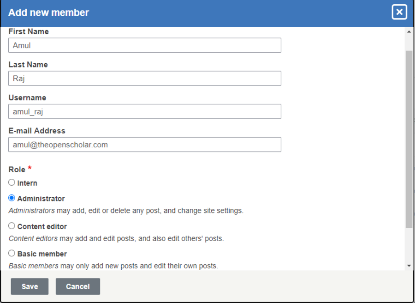Click the E-mail Address input box

pyautogui.click(x=144, y=145)
